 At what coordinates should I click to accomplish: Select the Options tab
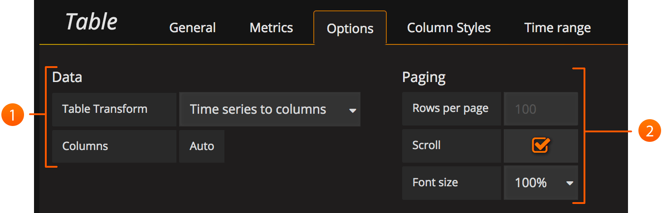tap(350, 29)
